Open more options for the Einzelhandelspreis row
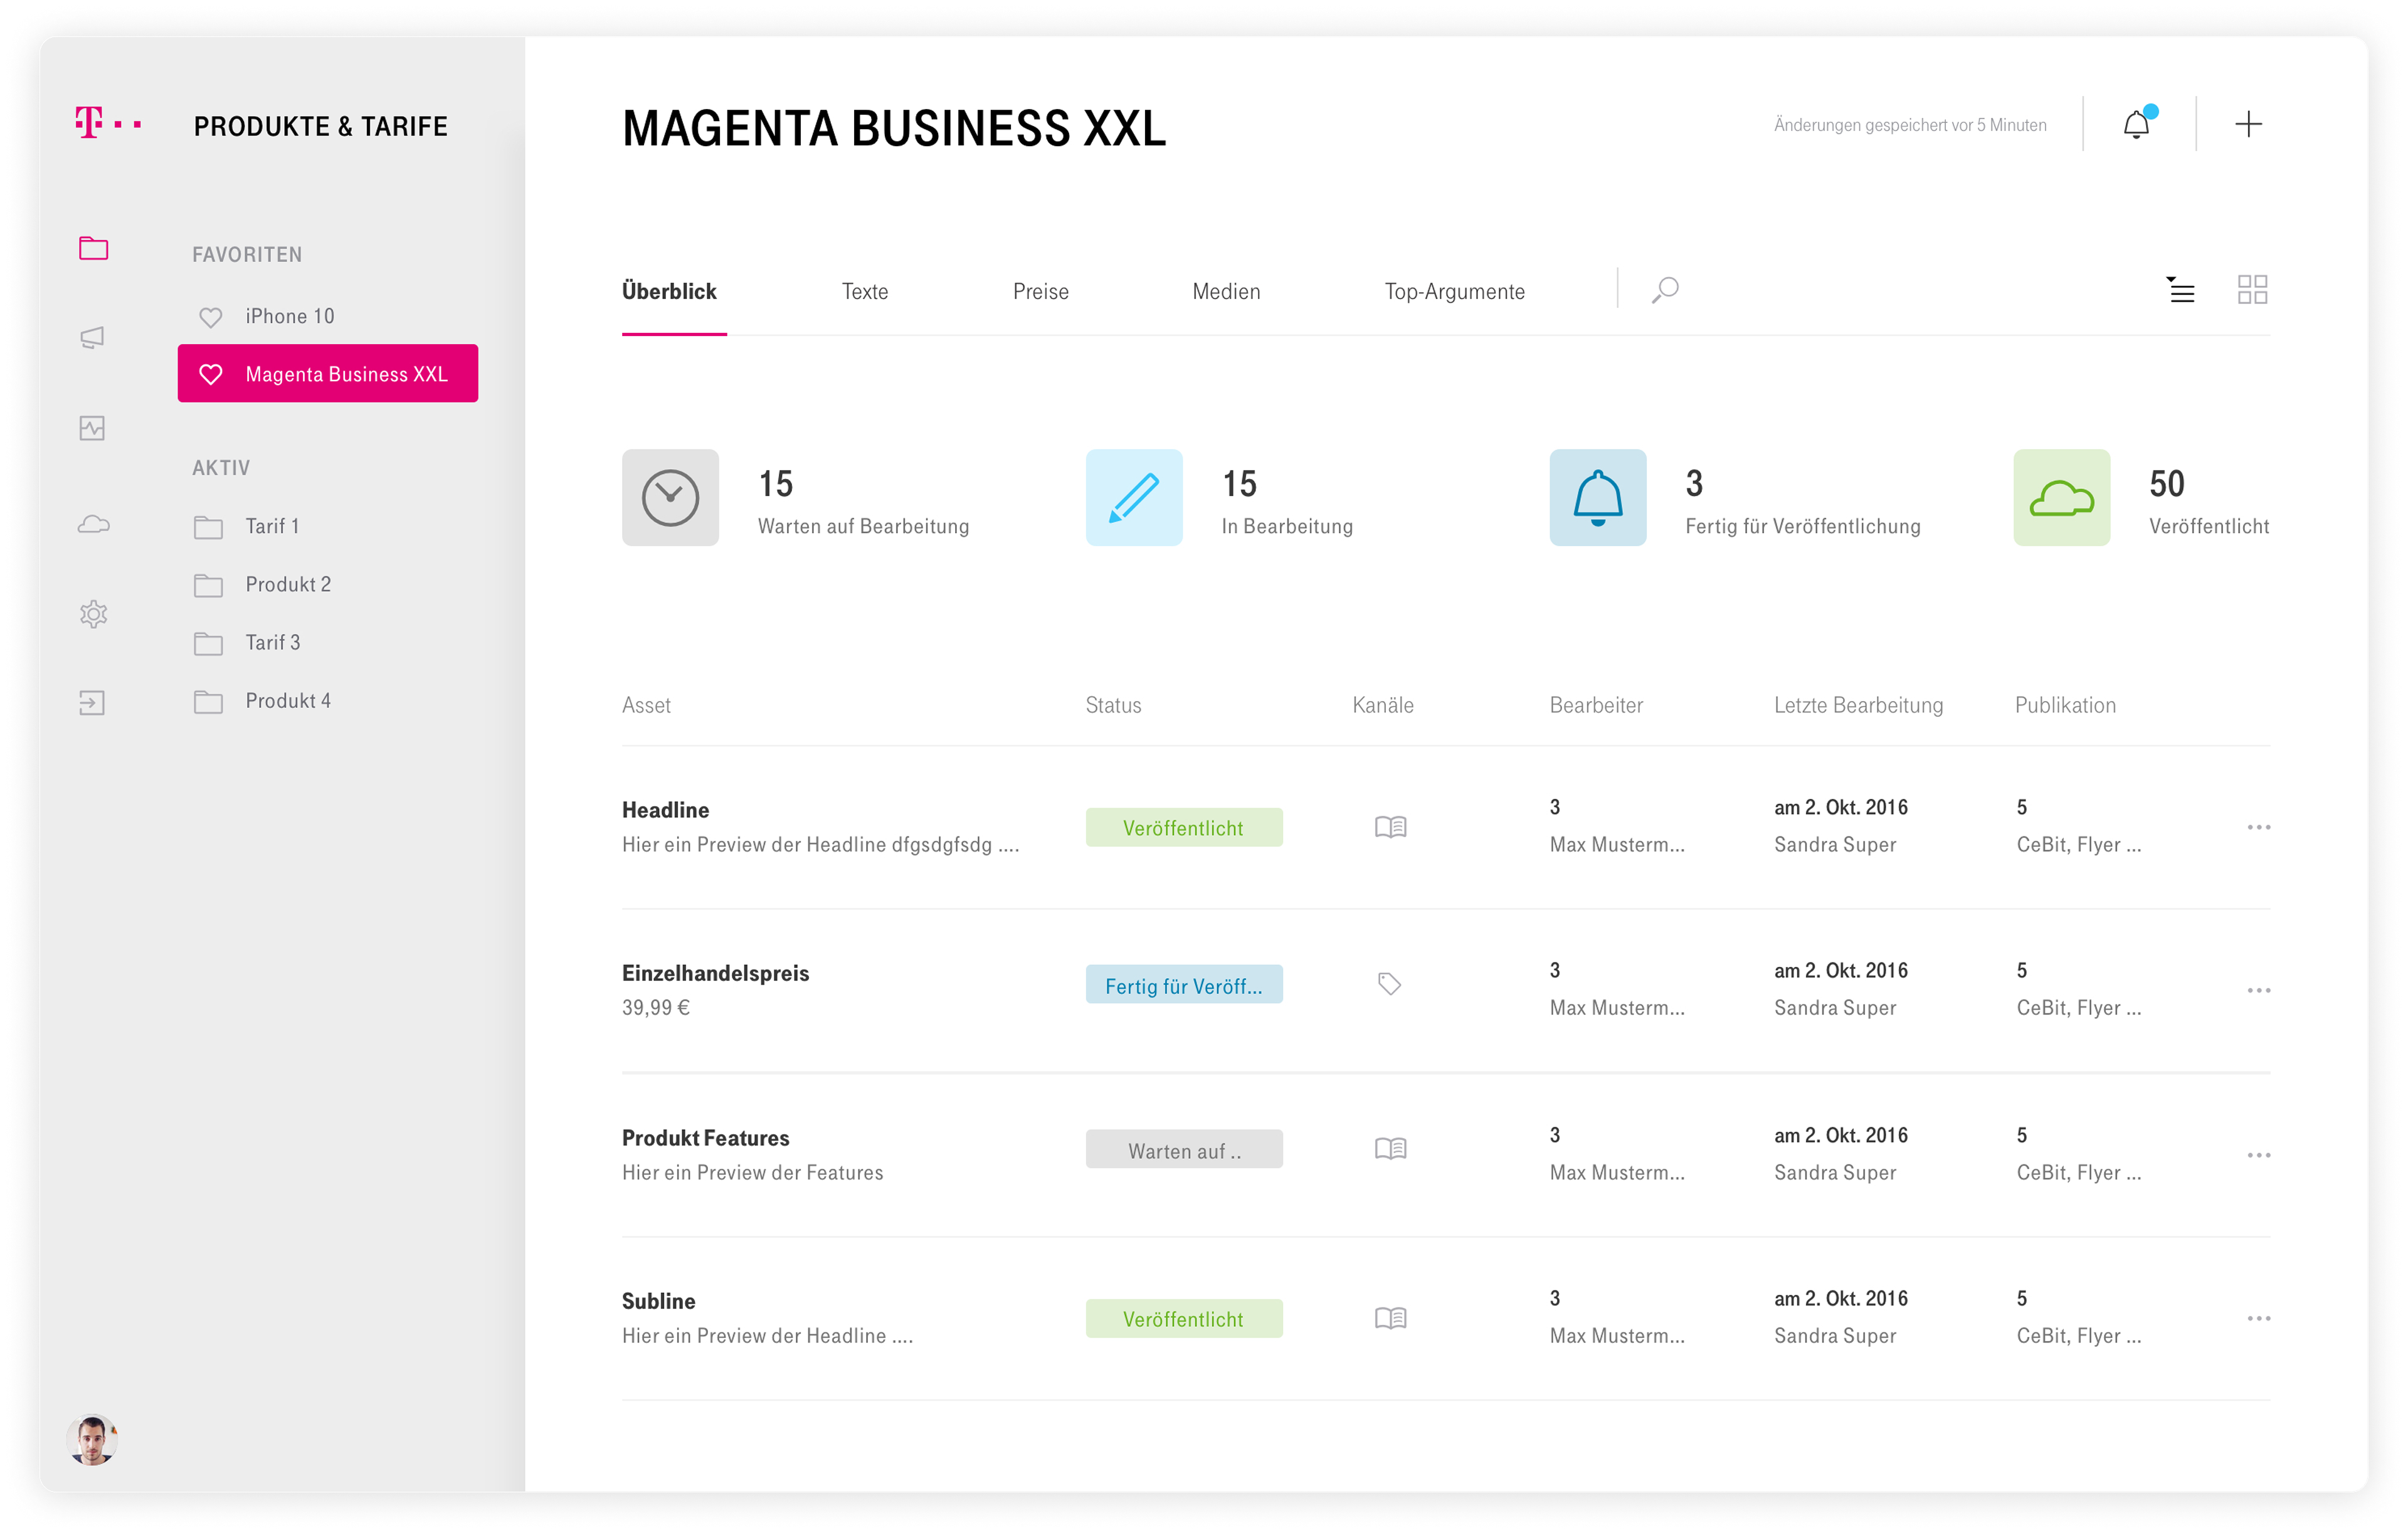 tap(2258, 990)
